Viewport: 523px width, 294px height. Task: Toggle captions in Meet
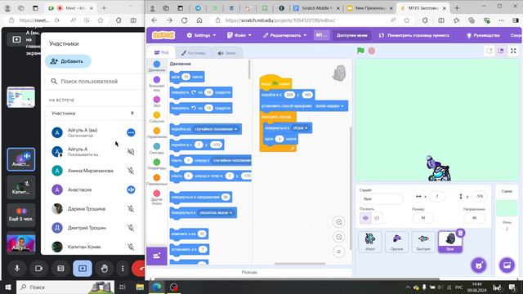[60, 269]
